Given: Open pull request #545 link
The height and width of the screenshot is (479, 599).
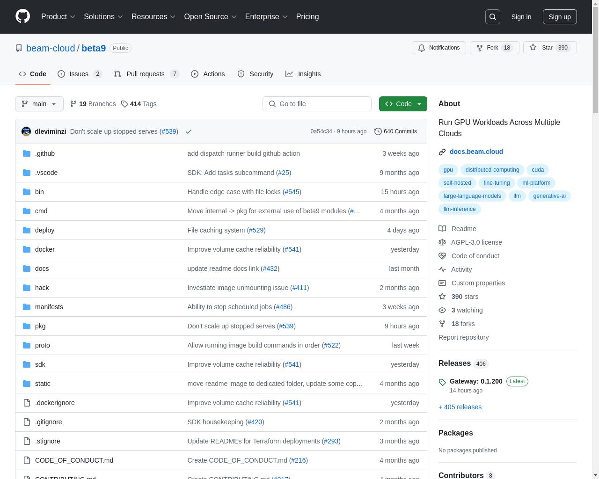Looking at the screenshot, I should click(292, 192).
